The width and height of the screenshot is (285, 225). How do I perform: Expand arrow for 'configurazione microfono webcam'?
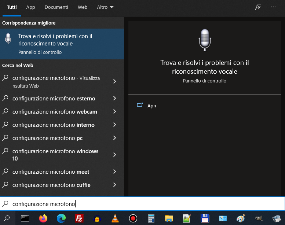coord(114,111)
